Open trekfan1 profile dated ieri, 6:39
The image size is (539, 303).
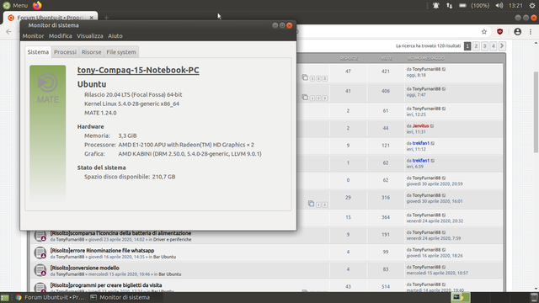pyautogui.click(x=421, y=161)
